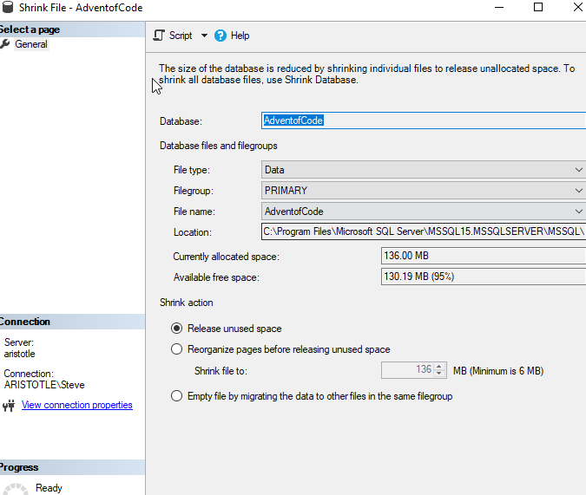This screenshot has width=586, height=495.
Task: Click the MB (Minimum is 6 MB) text
Action: click(498, 371)
